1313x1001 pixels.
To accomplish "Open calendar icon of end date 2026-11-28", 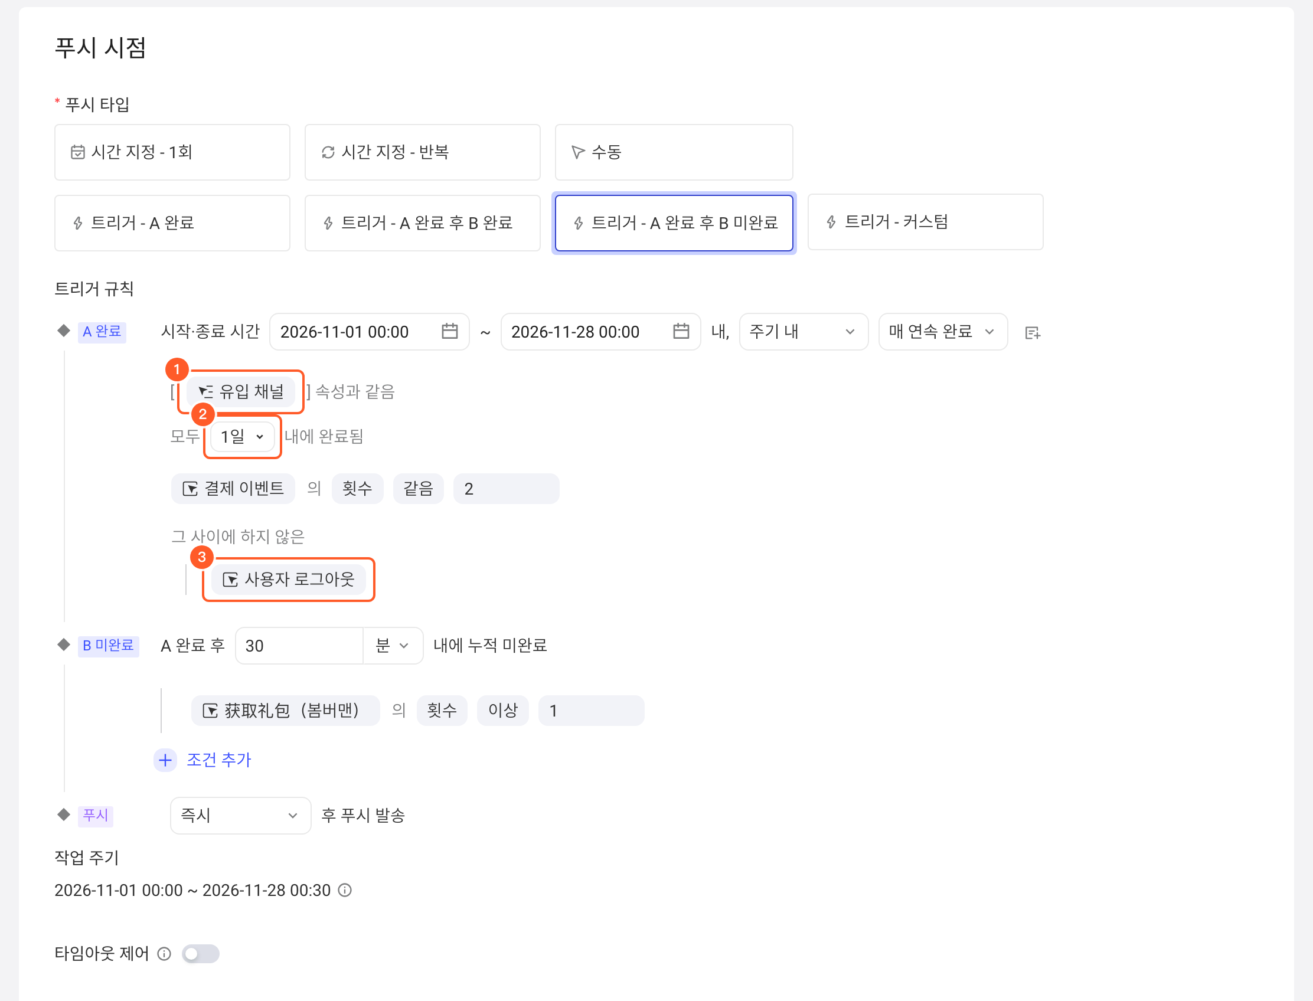I will (x=681, y=331).
